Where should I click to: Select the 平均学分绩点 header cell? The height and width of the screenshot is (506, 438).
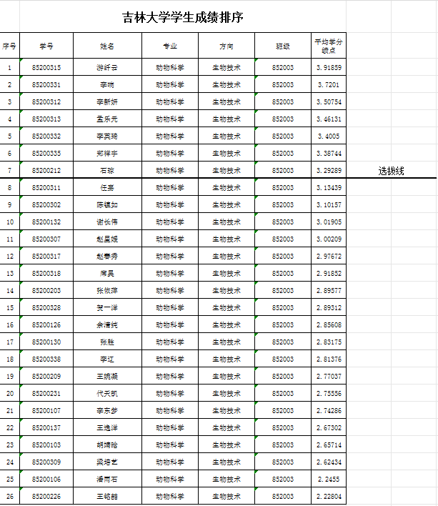[x=329, y=46]
